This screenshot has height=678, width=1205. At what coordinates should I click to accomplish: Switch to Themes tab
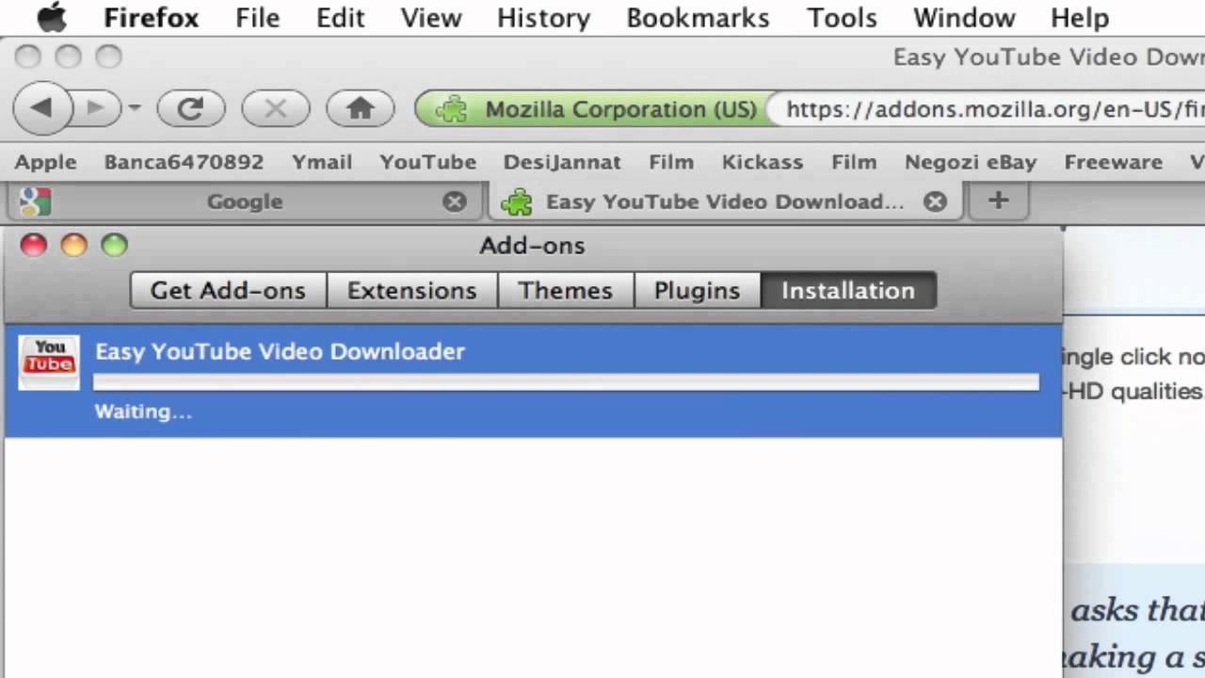565,290
